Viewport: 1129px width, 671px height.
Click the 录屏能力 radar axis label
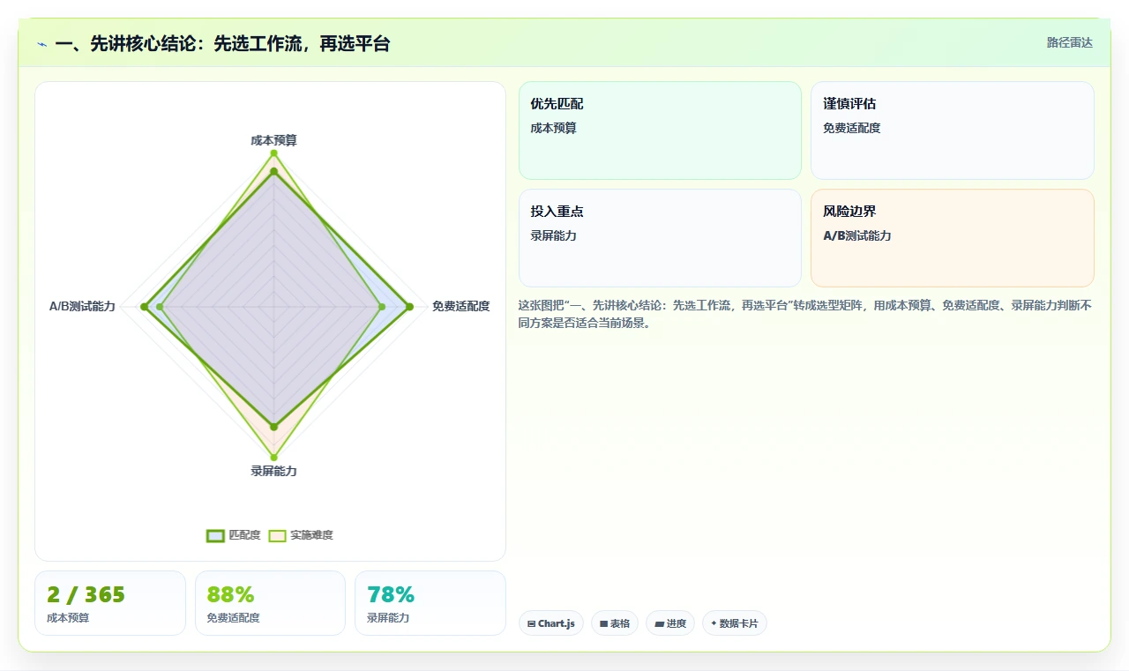pos(273,471)
